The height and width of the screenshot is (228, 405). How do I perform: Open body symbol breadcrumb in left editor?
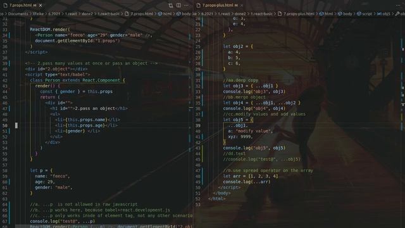tap(184, 14)
